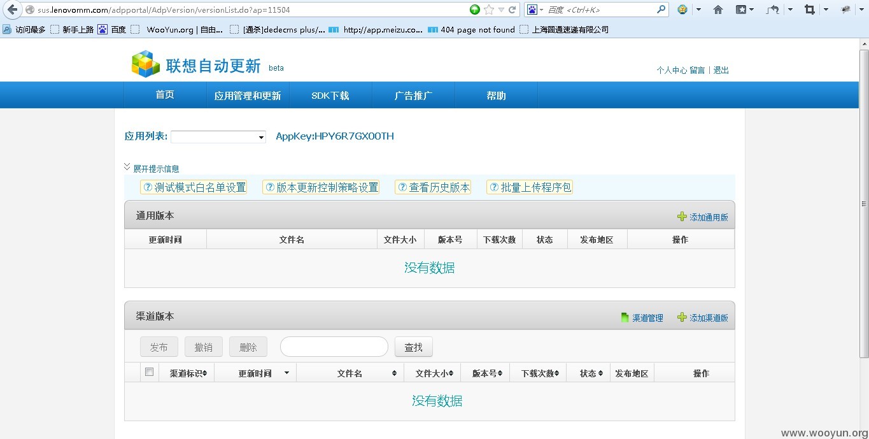Click the 撤销 button

pos(204,347)
